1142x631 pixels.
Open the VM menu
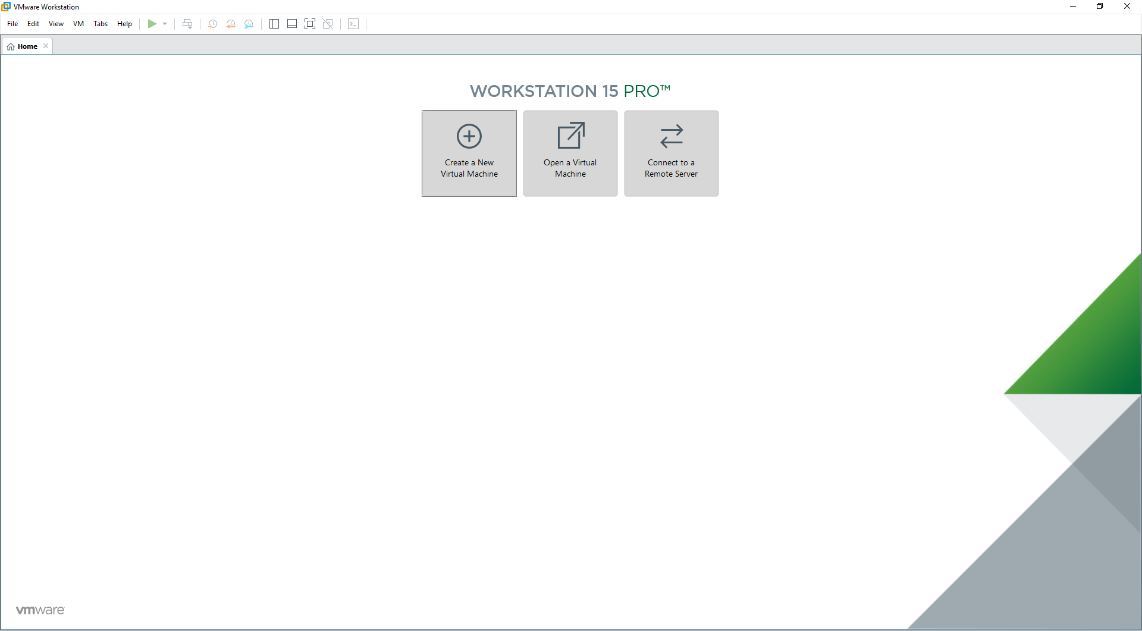coord(79,24)
